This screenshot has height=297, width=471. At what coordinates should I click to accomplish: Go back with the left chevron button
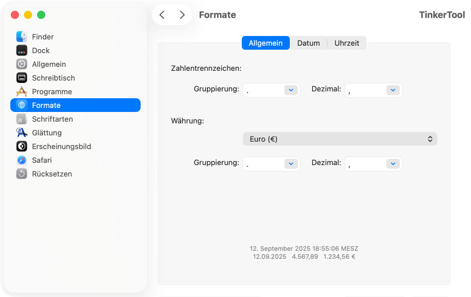[162, 15]
